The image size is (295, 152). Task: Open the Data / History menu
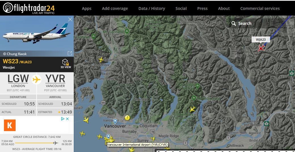click(152, 8)
